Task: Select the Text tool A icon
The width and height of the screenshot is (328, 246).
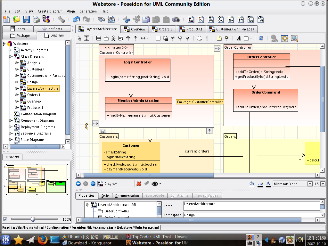Action: point(239,38)
